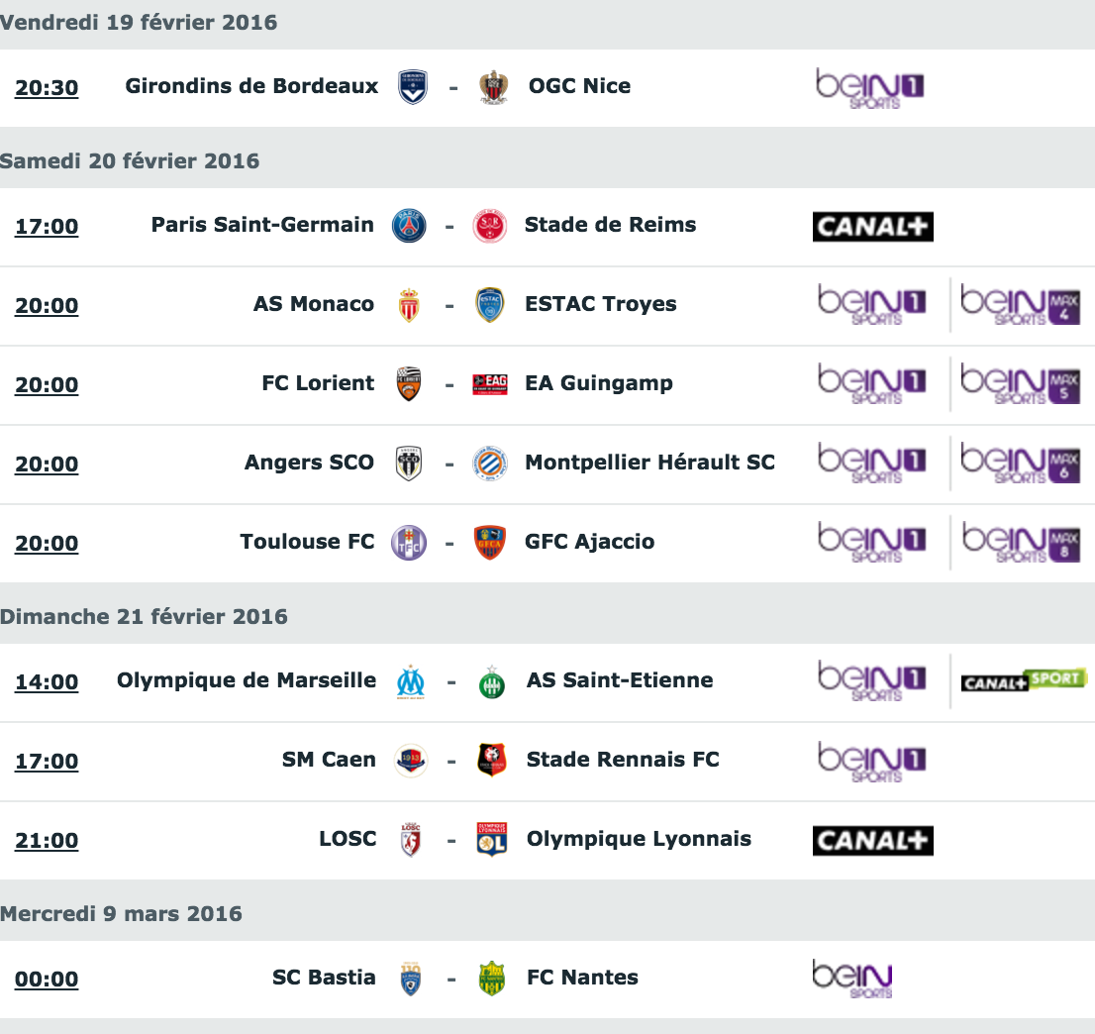Click the Stade Rennais FC crest
Image resolution: width=1095 pixels, height=1034 pixels.
(x=492, y=760)
